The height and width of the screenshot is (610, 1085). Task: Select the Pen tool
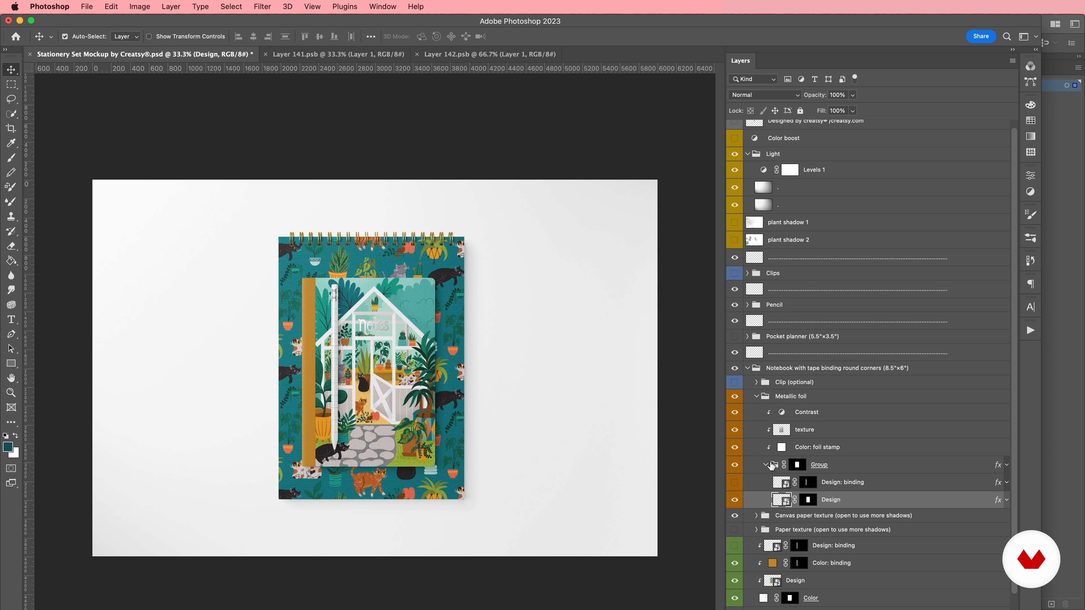point(11,334)
